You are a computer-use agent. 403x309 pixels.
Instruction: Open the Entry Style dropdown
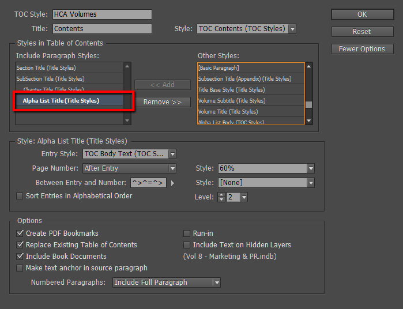click(129, 154)
